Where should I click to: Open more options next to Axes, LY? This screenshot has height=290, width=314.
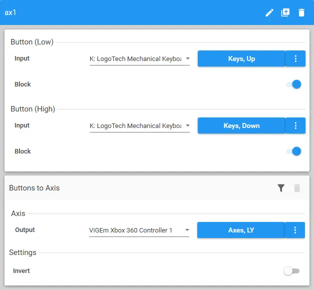[295, 230]
